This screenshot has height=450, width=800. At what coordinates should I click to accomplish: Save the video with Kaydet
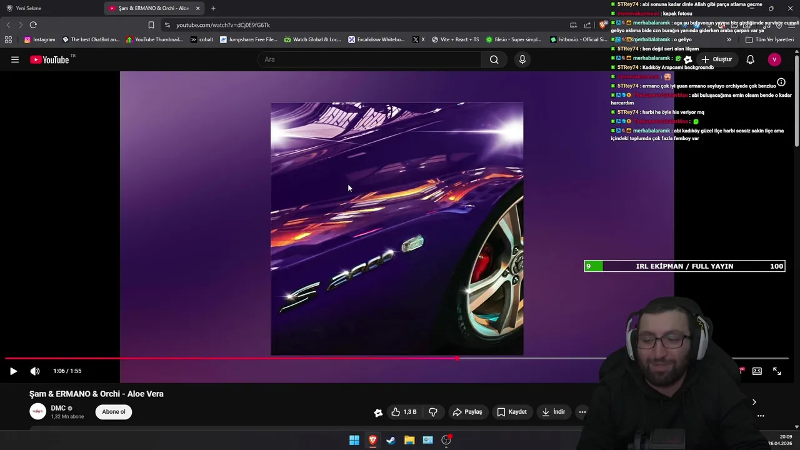pyautogui.click(x=512, y=412)
